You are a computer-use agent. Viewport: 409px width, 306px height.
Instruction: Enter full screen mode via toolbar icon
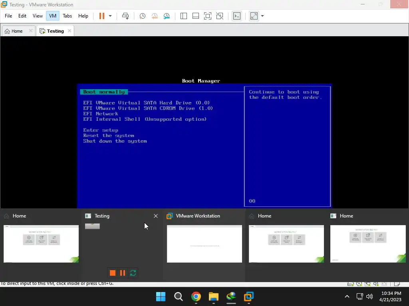208,16
